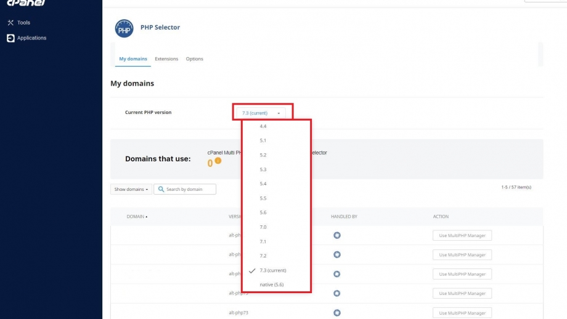567x319 pixels.
Task: Click the alt-php73 version cell
Action: point(239,313)
